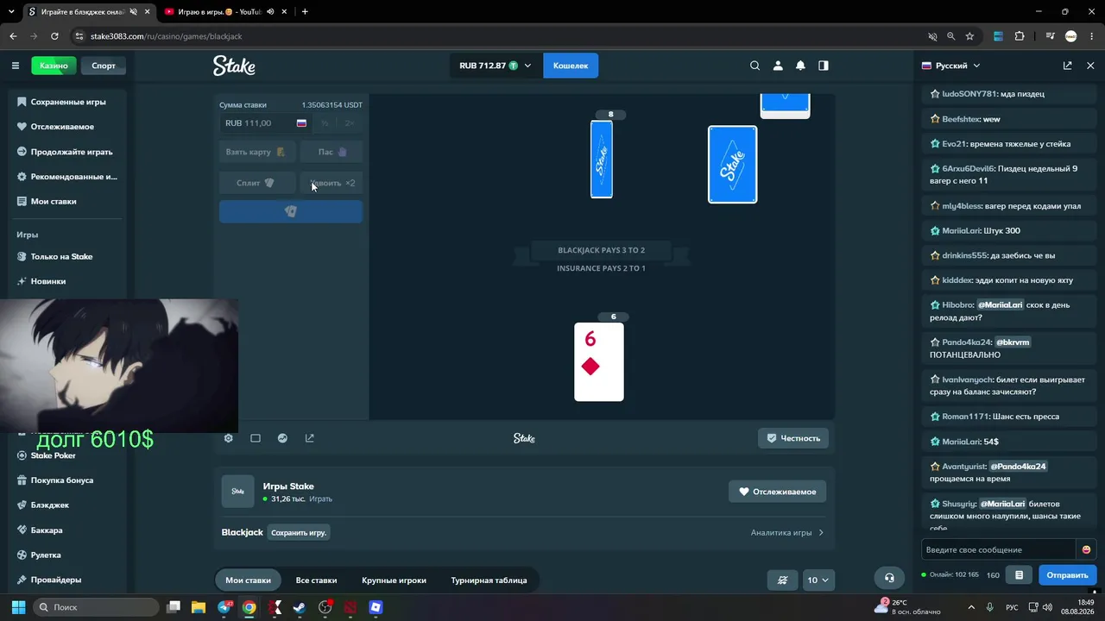Open New releases (Новинки) in sidebar

point(48,281)
